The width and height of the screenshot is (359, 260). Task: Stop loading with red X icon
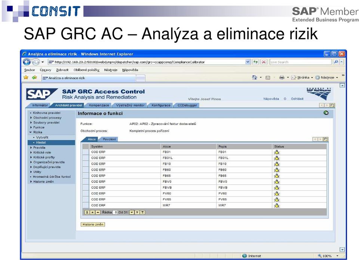pos(264,62)
